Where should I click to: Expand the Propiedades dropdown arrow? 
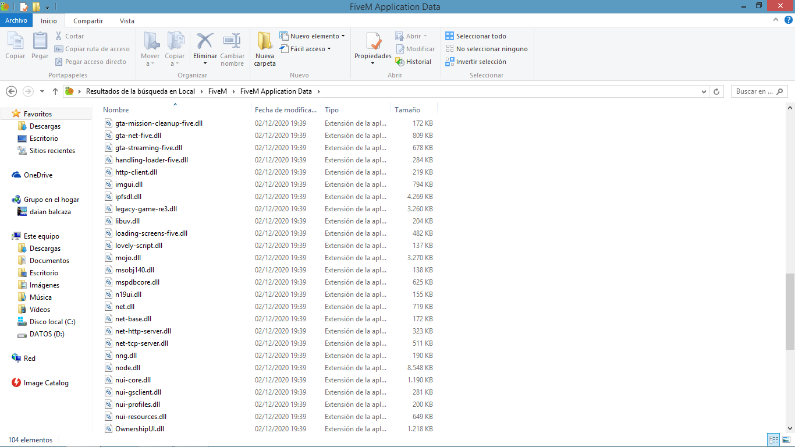[x=373, y=63]
